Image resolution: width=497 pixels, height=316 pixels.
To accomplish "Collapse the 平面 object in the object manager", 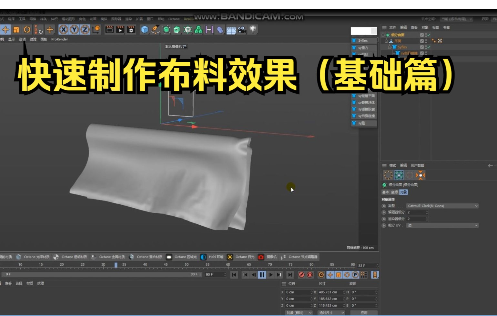I will pyautogui.click(x=386, y=41).
